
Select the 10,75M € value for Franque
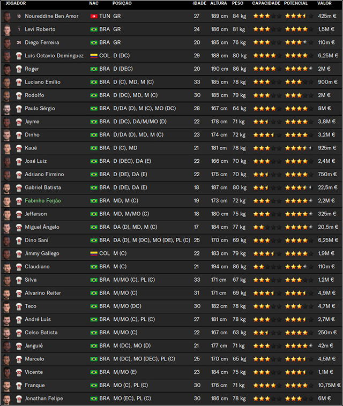329,385
